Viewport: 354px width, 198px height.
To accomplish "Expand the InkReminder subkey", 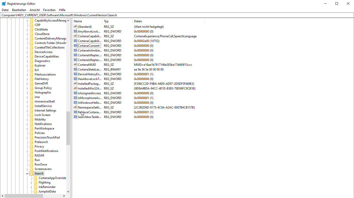I will point(31,187).
